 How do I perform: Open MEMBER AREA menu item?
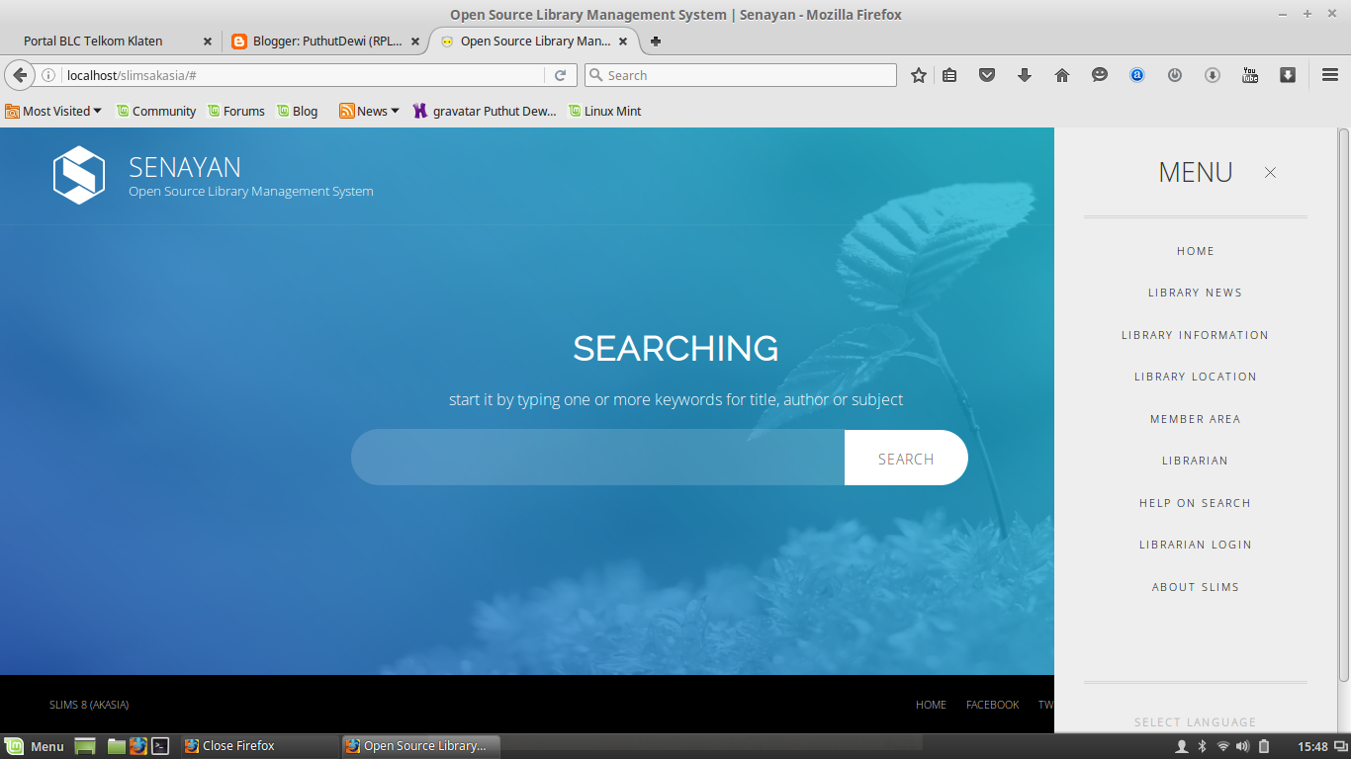point(1195,419)
